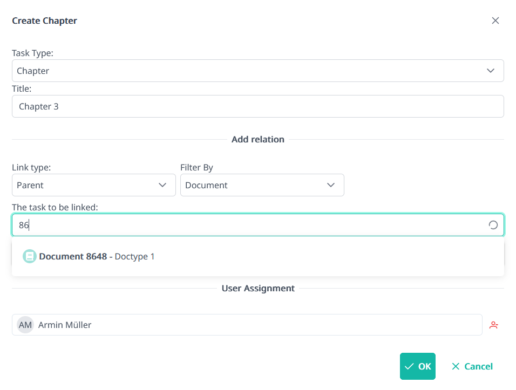
Task: Click the Link type chevron arrow
Action: [x=162, y=185]
